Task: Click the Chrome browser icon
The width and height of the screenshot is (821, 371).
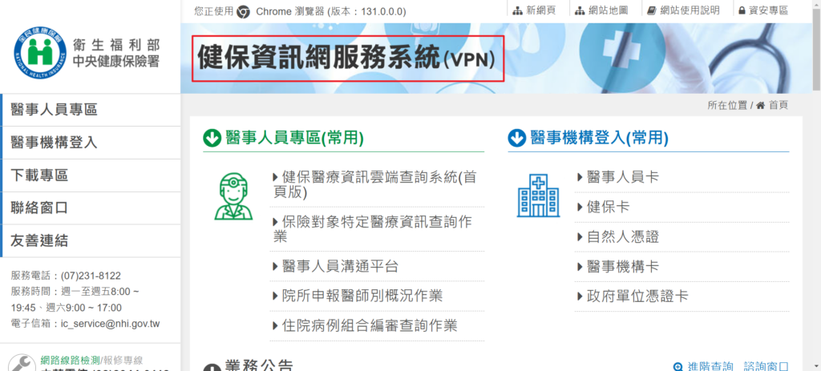Action: [x=243, y=11]
